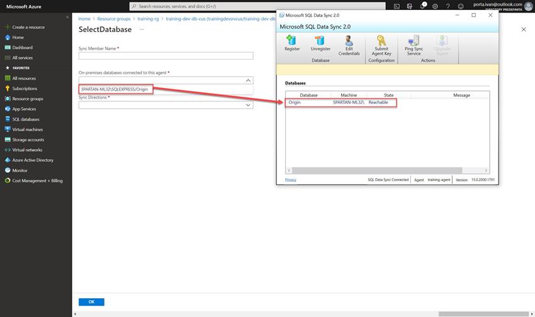Click the greyed Upgrade Agent icon

[x=442, y=46]
